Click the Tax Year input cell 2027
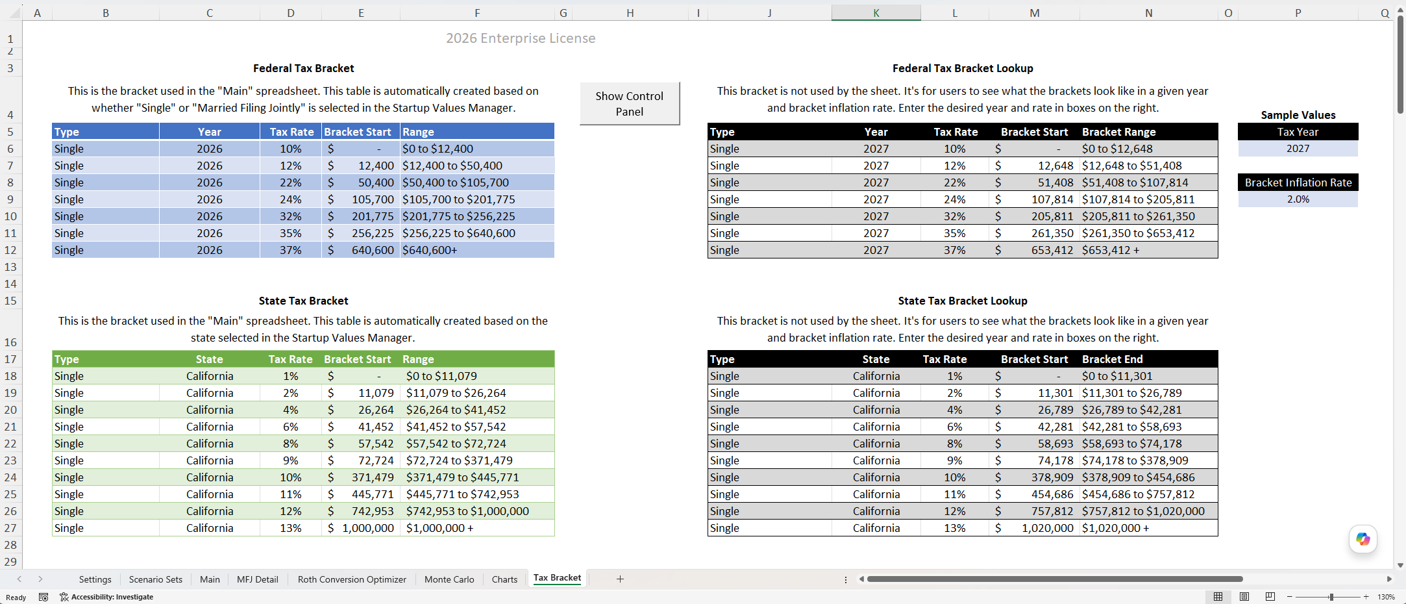The width and height of the screenshot is (1406, 604). (x=1298, y=149)
